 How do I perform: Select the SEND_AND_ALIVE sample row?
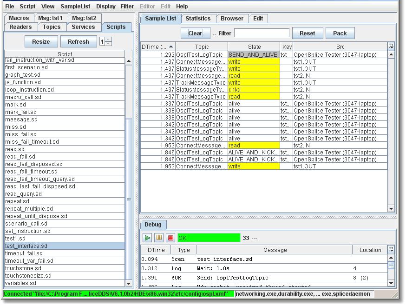(x=264, y=55)
